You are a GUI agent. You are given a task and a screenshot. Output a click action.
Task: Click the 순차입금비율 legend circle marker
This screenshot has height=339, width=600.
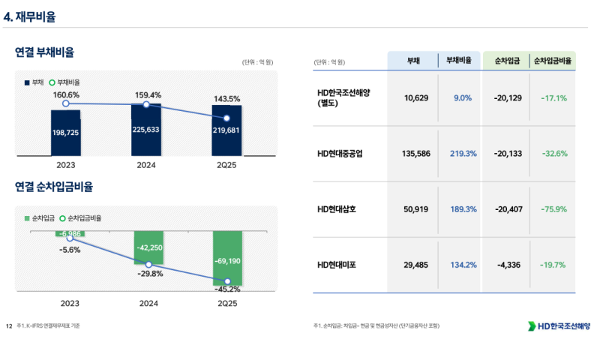(x=62, y=218)
